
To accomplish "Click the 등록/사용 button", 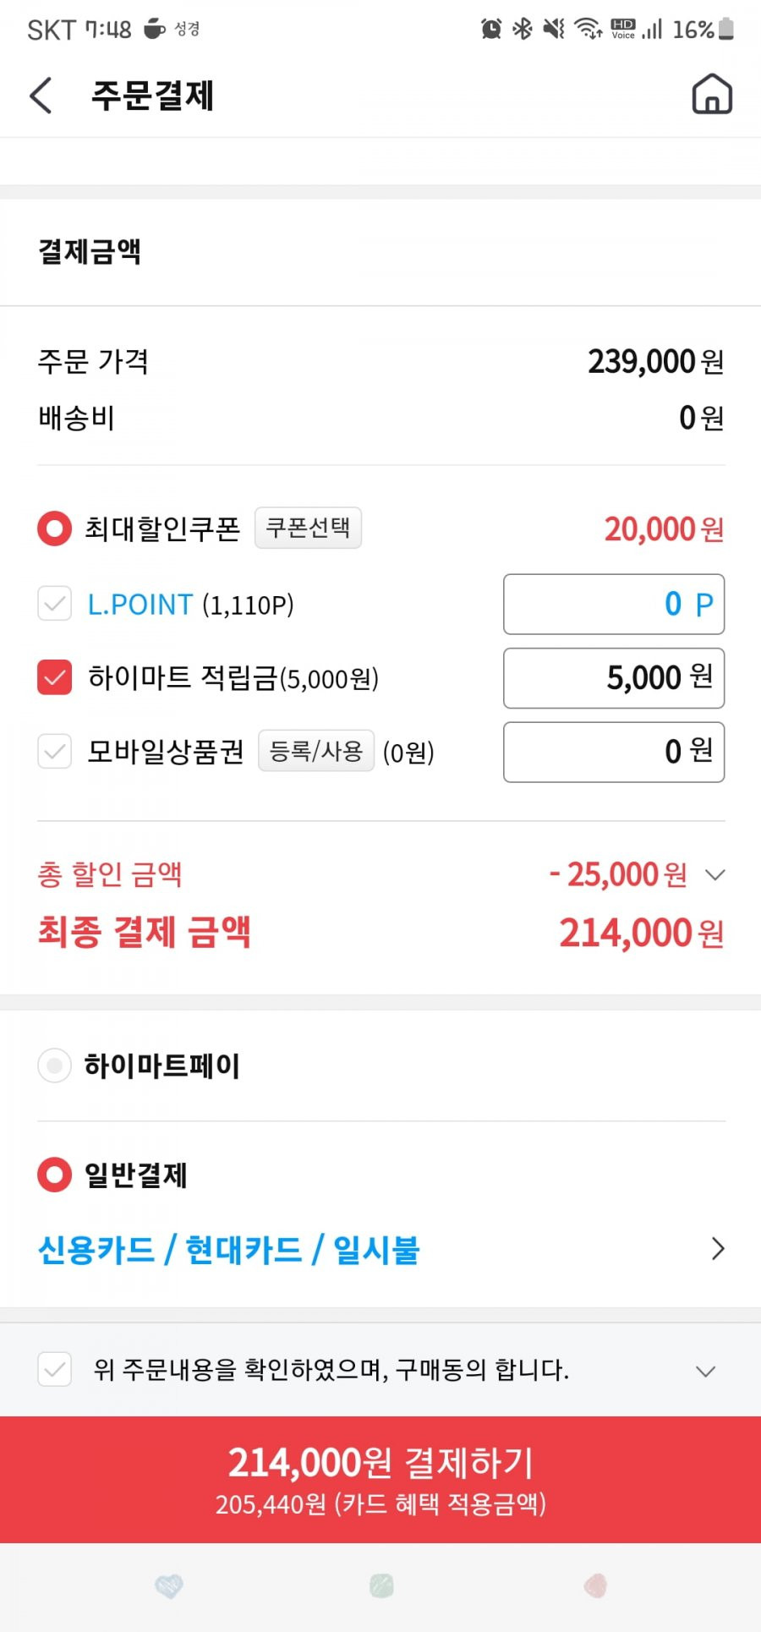I will [316, 750].
